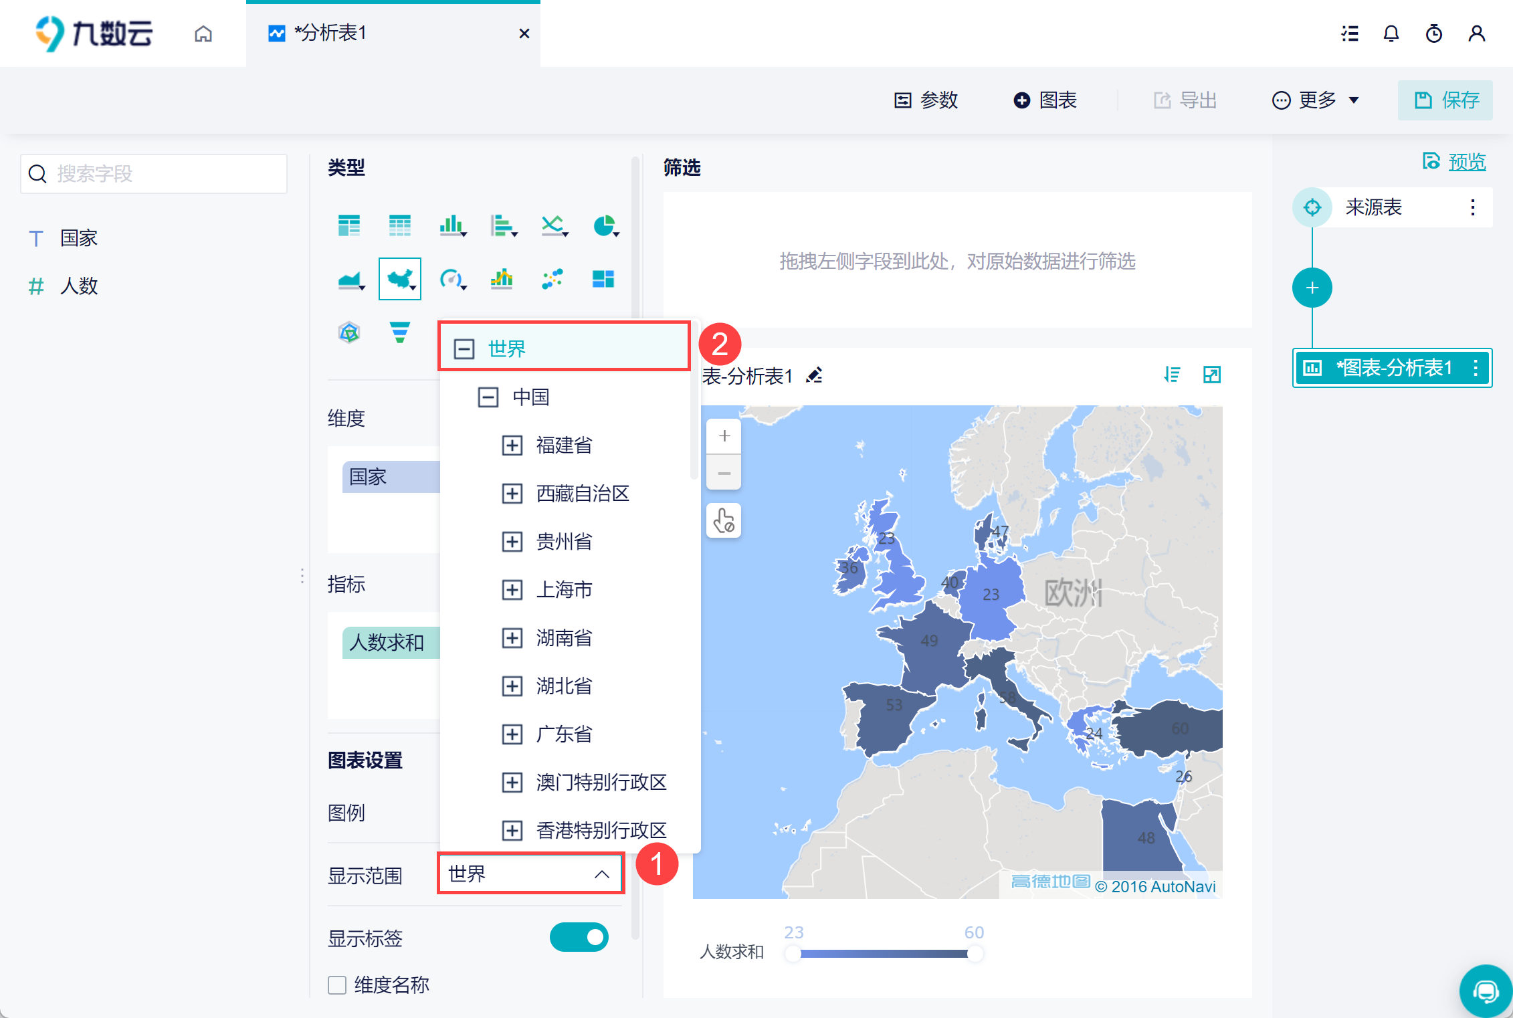Check the 维度名称 checkbox
Image resolution: width=1513 pixels, height=1018 pixels.
click(337, 985)
